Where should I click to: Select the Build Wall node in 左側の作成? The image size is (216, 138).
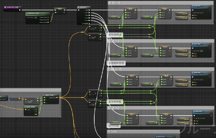pyautogui.click(x=201, y=12)
